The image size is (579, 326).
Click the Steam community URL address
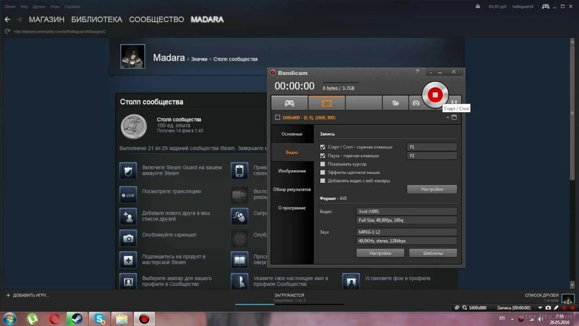coord(60,32)
